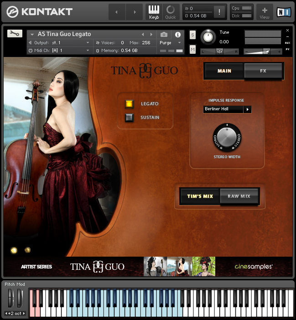This screenshot has width=296, height=320.
Task: Click the Stereo Width knob
Action: point(227,138)
